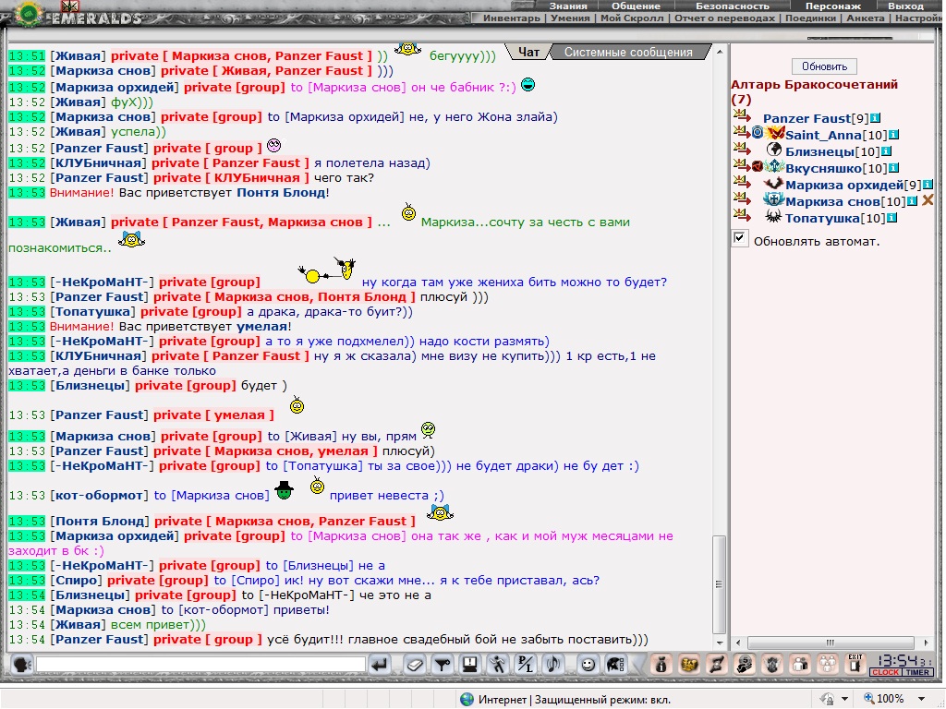Open info icon next to Saint_Anna
The image size is (946, 709).
pos(893,135)
